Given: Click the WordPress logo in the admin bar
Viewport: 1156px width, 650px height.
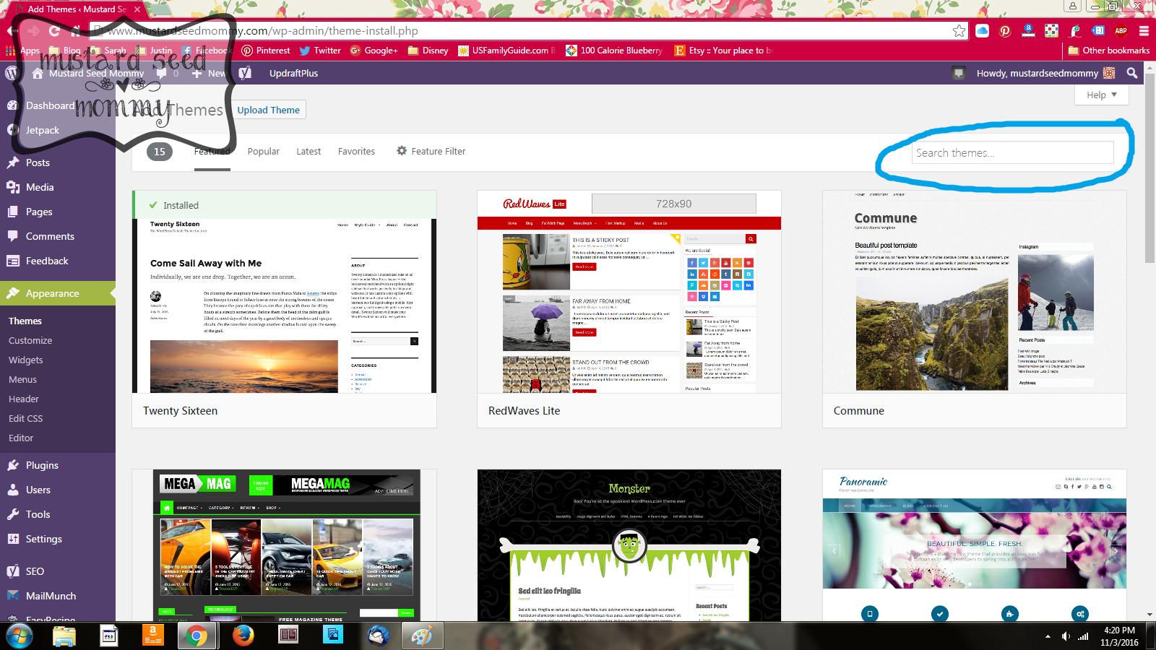Looking at the screenshot, I should click(11, 73).
